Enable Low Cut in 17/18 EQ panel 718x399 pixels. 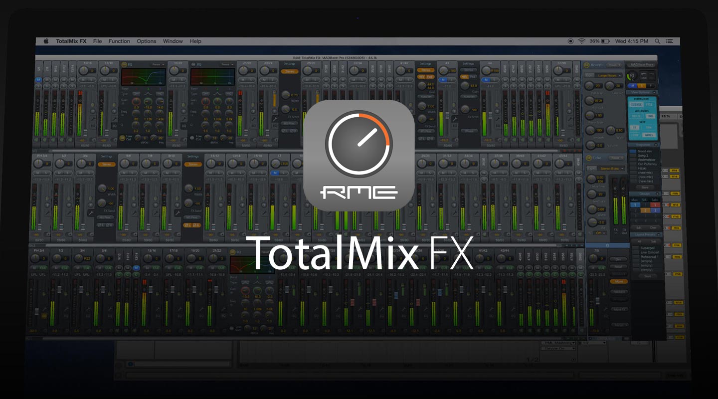point(123,137)
